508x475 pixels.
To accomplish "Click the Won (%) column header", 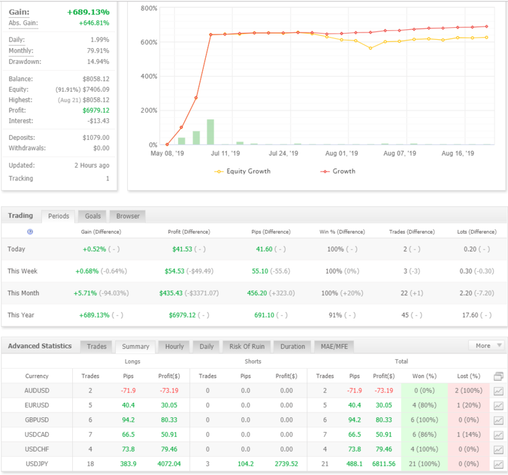I will pos(424,376).
